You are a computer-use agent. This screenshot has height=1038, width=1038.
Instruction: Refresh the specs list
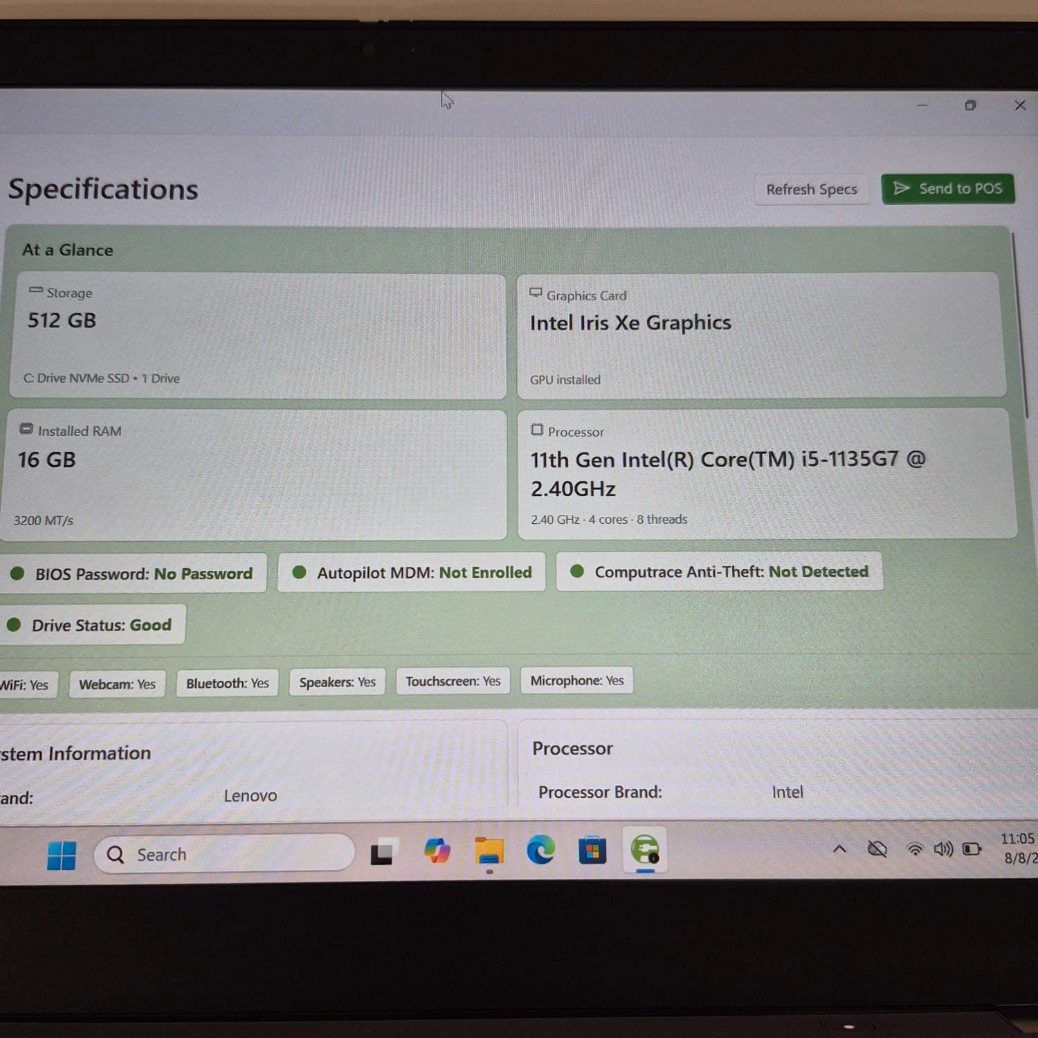tap(811, 190)
